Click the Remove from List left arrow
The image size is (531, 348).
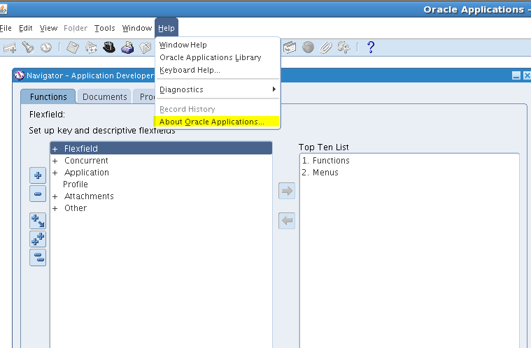click(287, 221)
